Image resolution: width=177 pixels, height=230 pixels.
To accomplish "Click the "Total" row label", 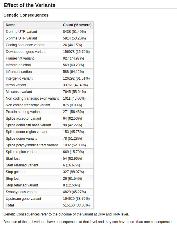I will [x=10, y=205].
